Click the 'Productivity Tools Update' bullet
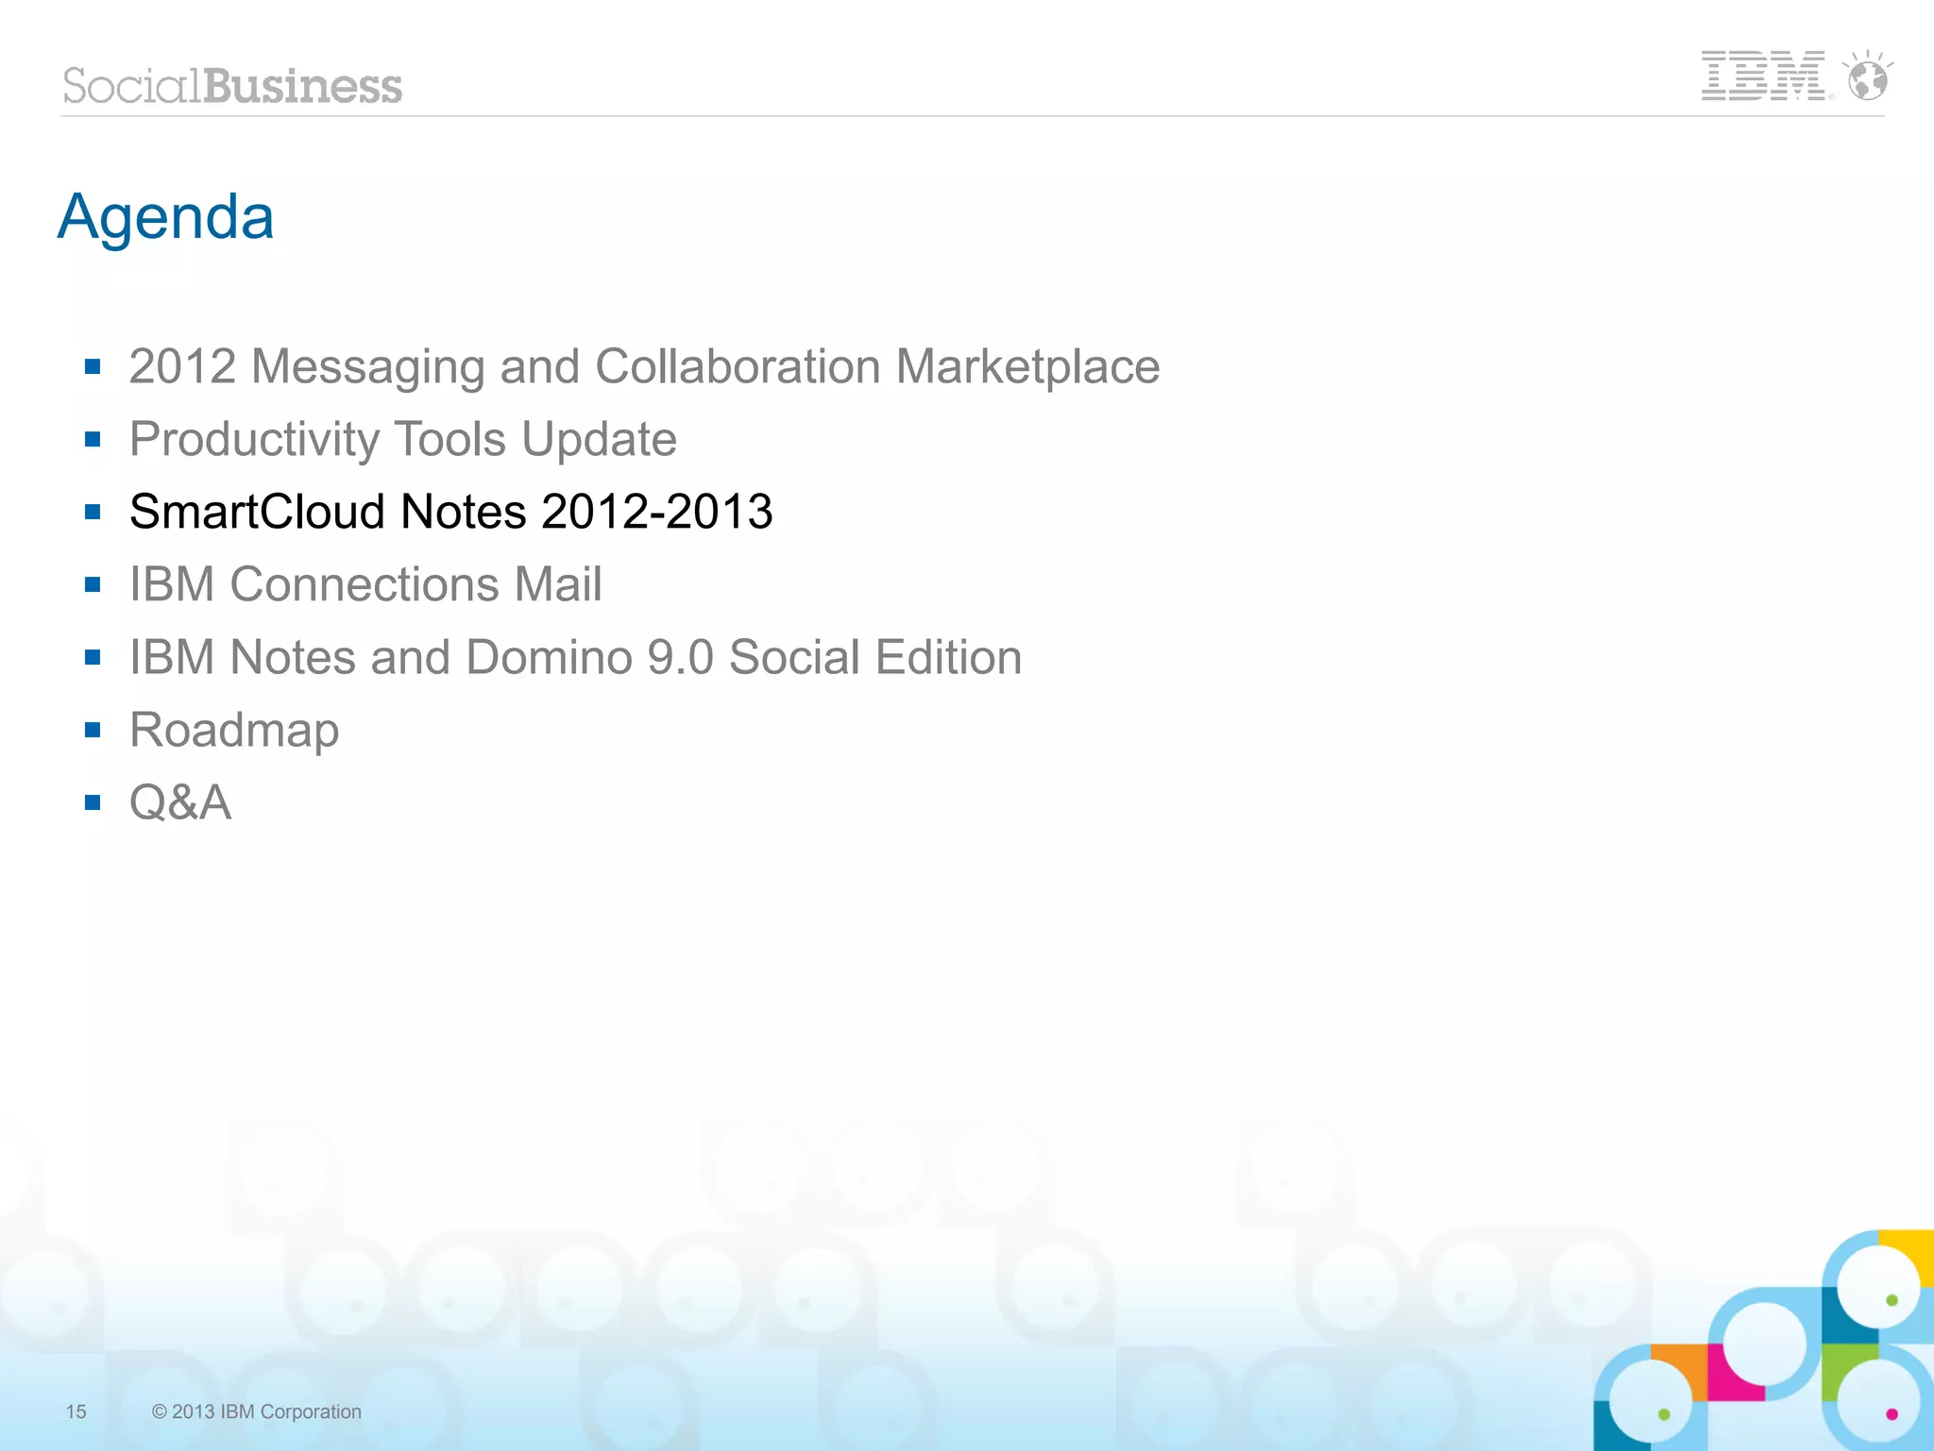Viewport: 1934px width, 1451px height. (403, 440)
